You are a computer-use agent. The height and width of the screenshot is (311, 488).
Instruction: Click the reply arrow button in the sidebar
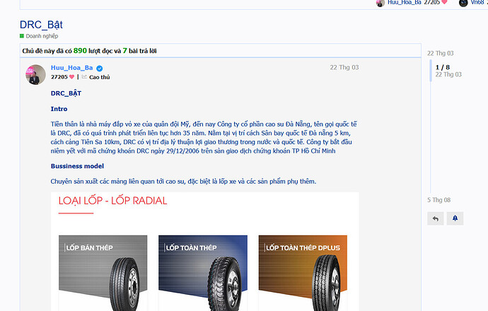(436, 218)
